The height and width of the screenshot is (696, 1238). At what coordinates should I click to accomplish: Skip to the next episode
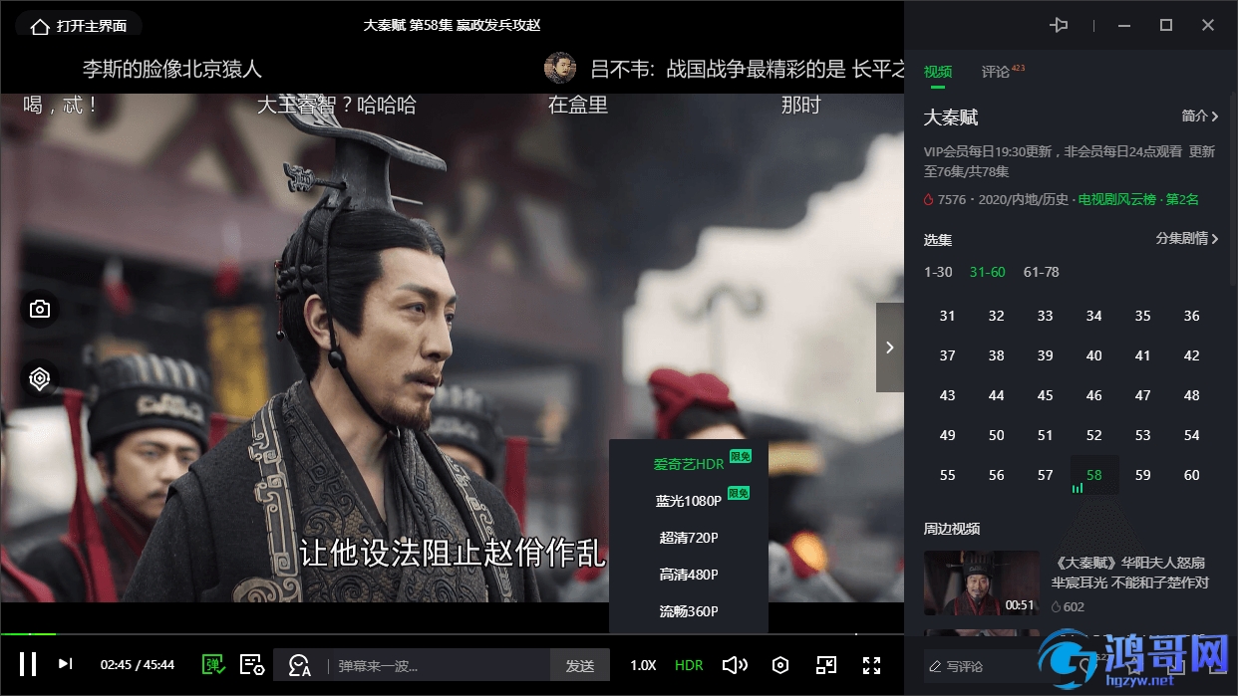click(65, 664)
